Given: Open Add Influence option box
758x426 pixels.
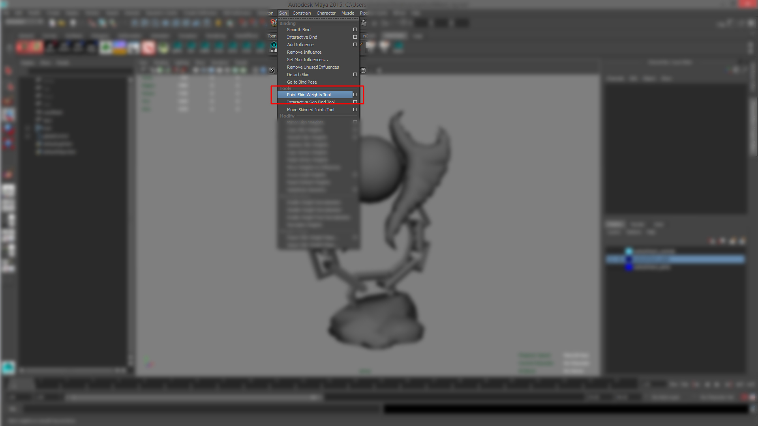Looking at the screenshot, I should (355, 45).
